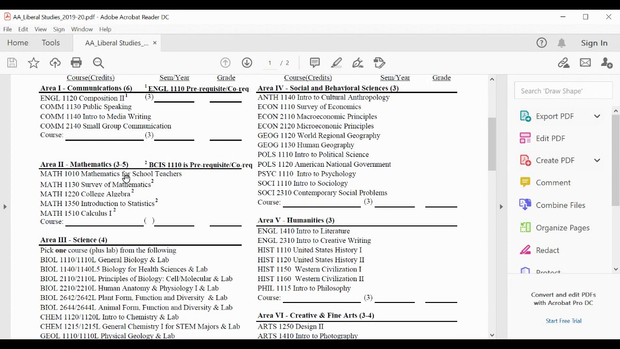Click the document scroll up arrow
The width and height of the screenshot is (620, 349).
coord(492,79)
